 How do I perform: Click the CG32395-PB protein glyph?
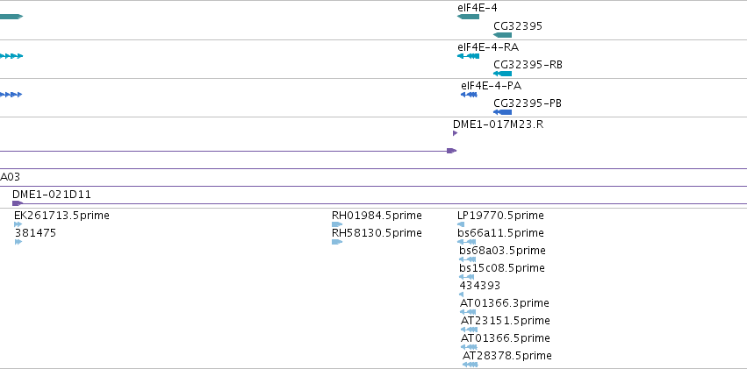click(x=503, y=112)
